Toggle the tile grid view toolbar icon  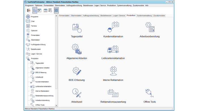click(56, 10)
